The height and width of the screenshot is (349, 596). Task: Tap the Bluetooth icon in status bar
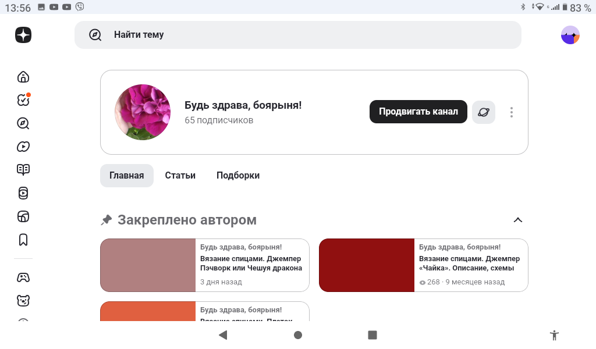(x=523, y=7)
